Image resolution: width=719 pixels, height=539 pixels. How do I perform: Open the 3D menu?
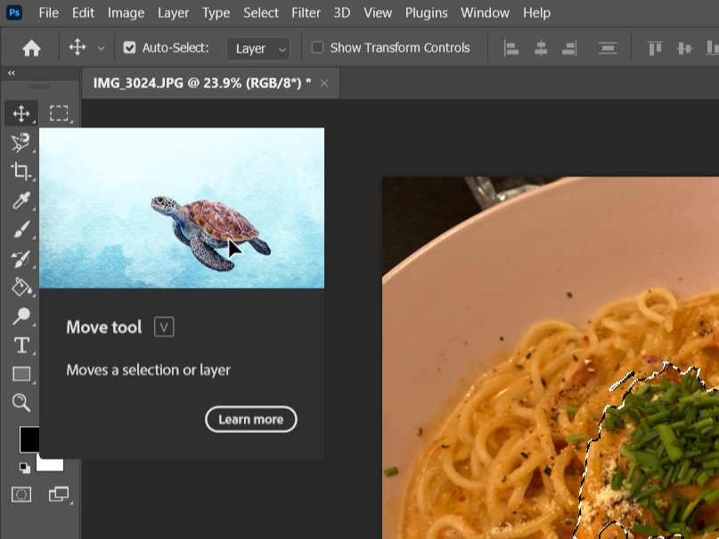342,12
